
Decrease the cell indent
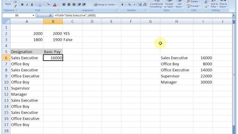(x=79, y=4)
